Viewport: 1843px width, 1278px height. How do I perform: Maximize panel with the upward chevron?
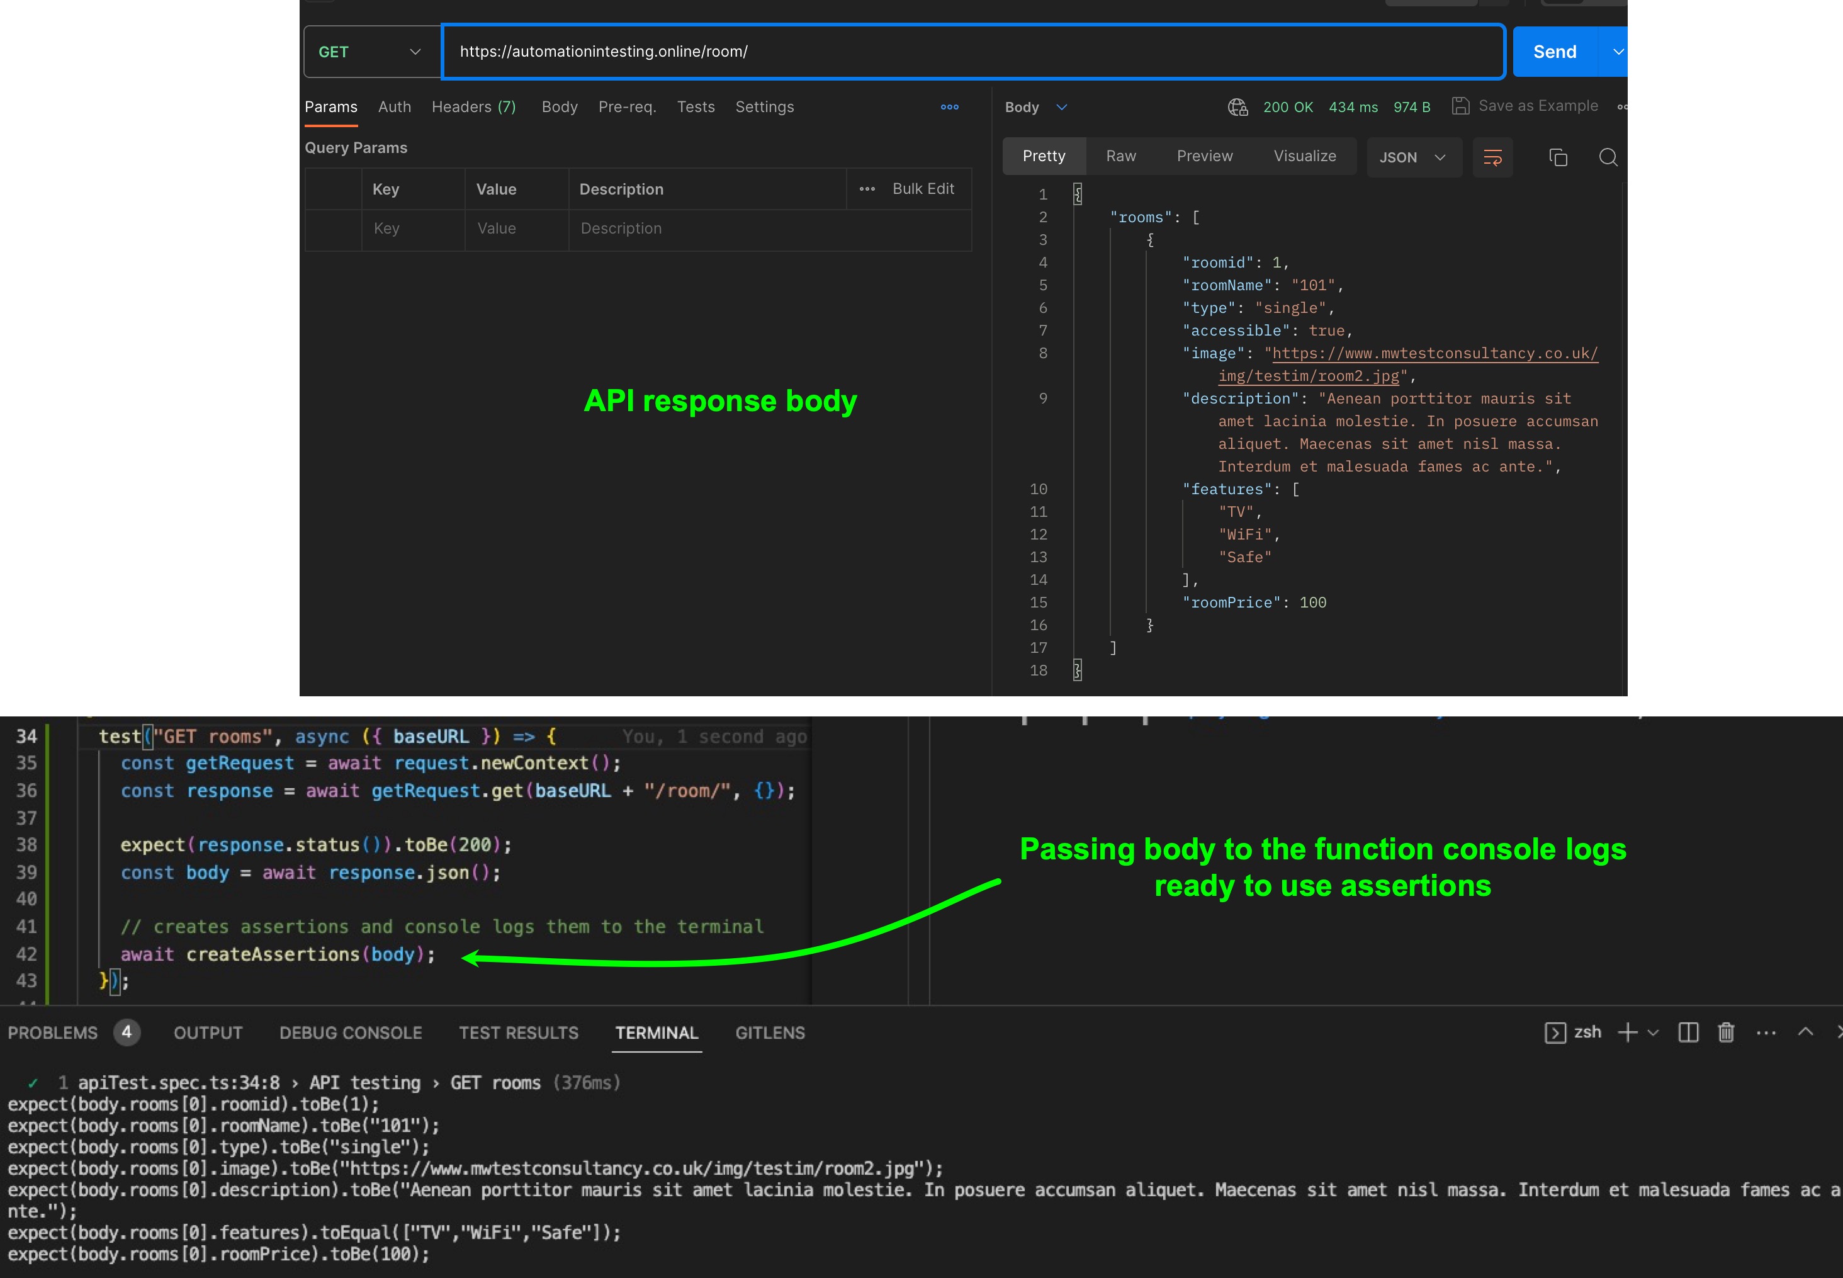(1805, 1031)
